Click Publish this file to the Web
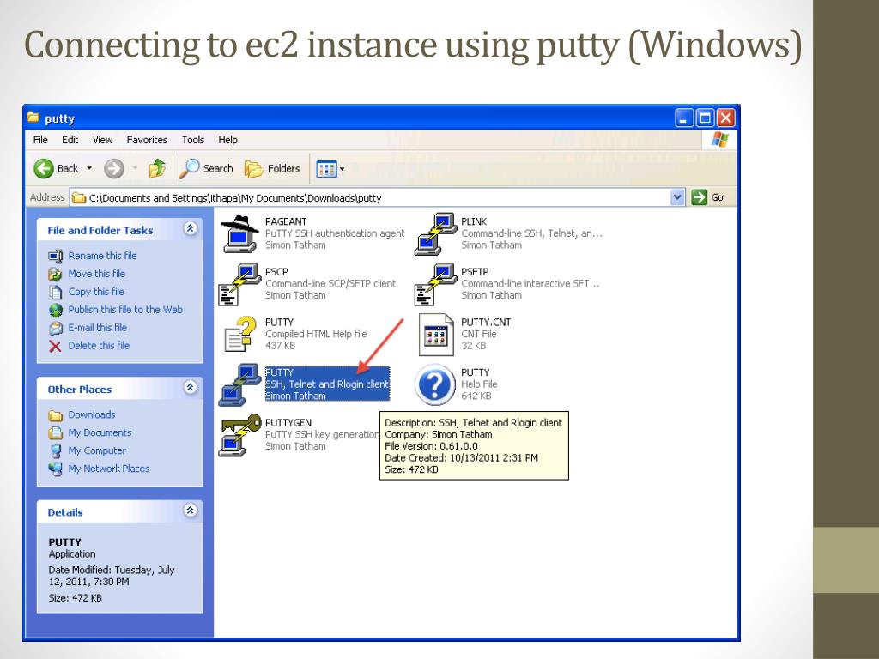This screenshot has width=879, height=659. click(x=125, y=309)
